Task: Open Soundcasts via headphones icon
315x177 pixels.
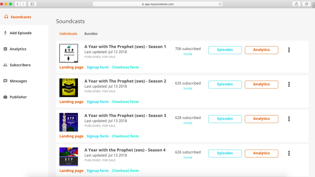Action: pyautogui.click(x=6, y=17)
